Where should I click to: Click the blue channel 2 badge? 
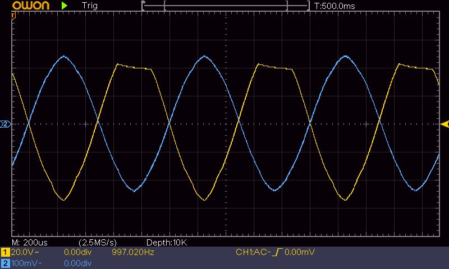click(5, 263)
